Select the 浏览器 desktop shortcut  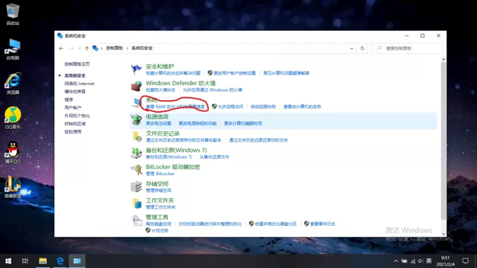point(13,83)
